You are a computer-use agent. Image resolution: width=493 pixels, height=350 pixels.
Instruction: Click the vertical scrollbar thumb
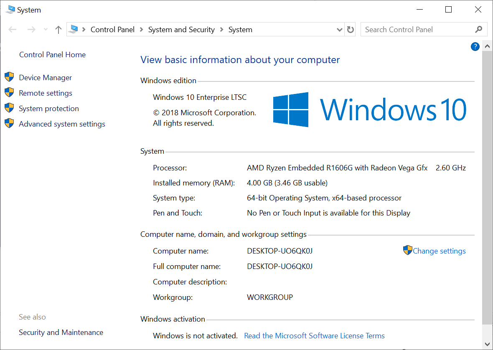click(487, 188)
